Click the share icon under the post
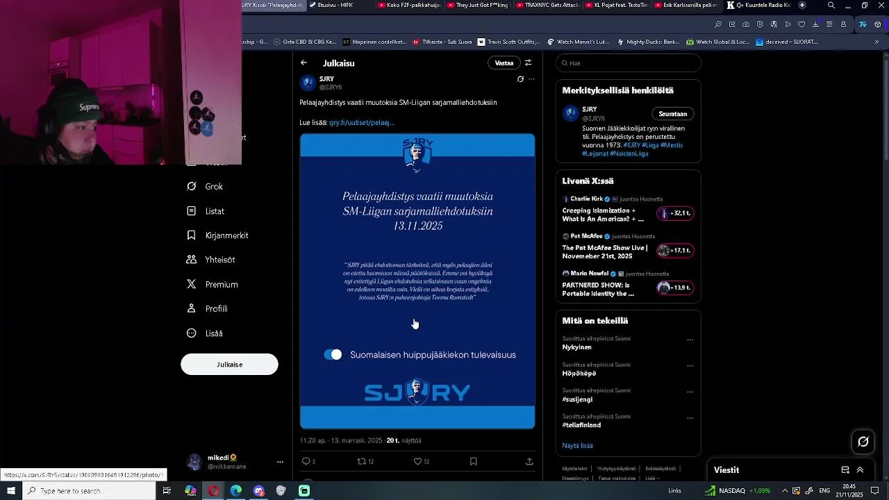 [529, 461]
